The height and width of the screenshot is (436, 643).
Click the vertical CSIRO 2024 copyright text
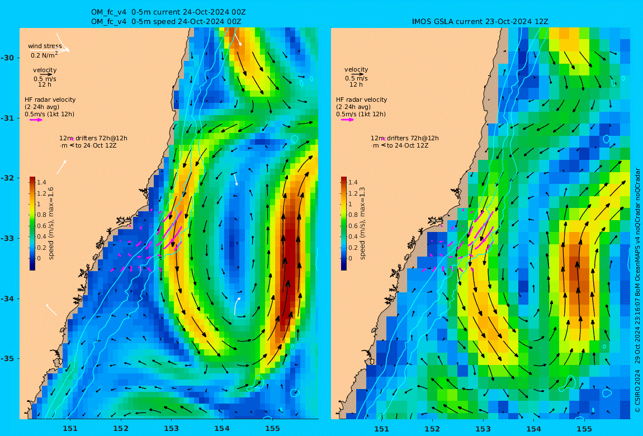(x=637, y=291)
